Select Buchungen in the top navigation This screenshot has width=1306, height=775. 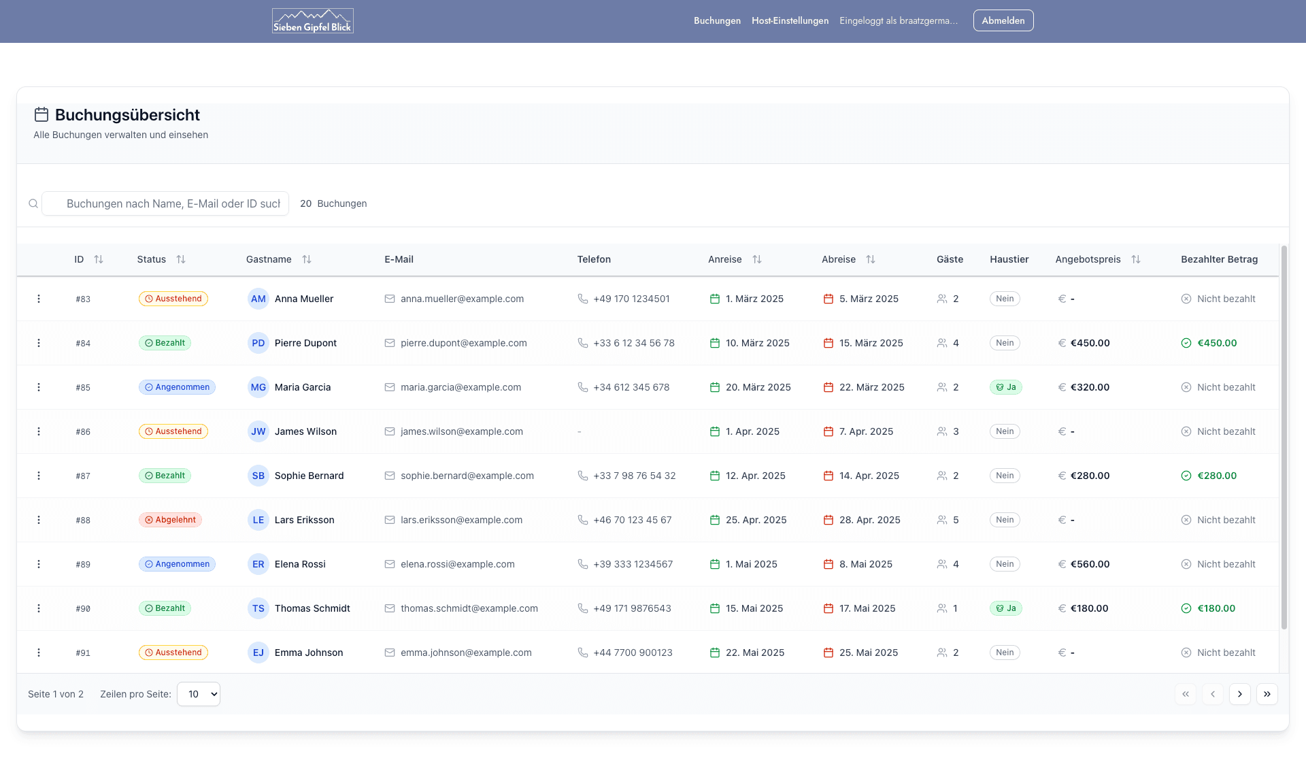tap(717, 21)
